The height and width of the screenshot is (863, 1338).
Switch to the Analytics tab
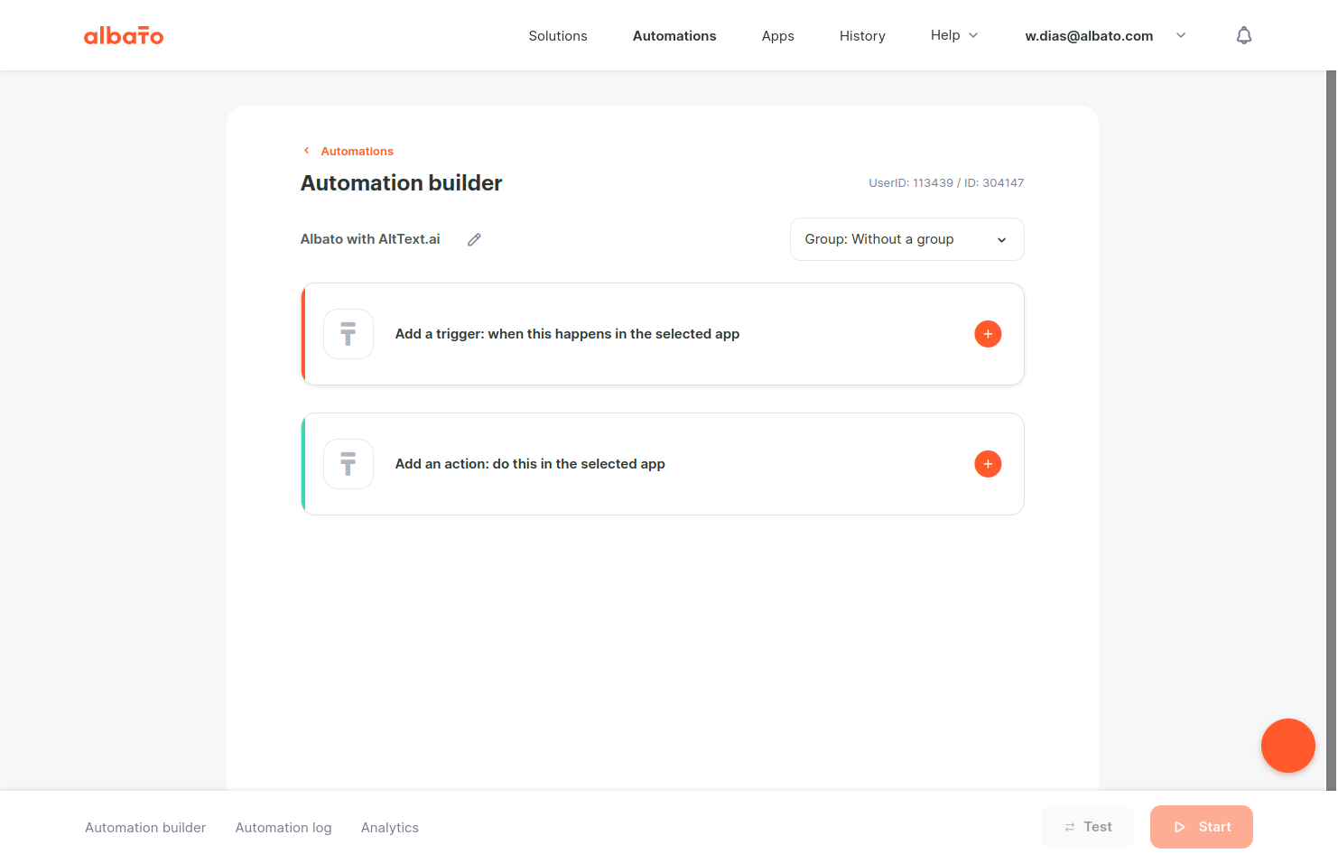pos(389,827)
